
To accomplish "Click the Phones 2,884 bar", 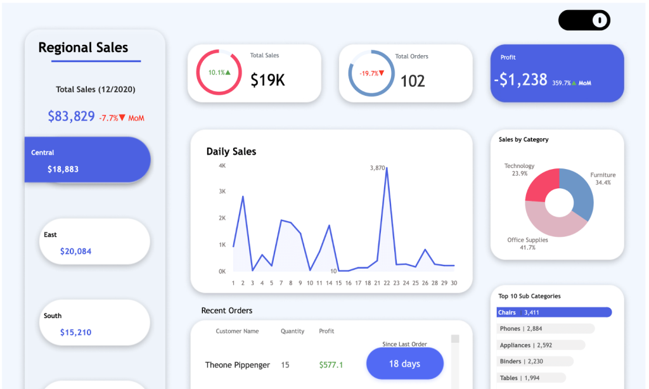I will (546, 329).
